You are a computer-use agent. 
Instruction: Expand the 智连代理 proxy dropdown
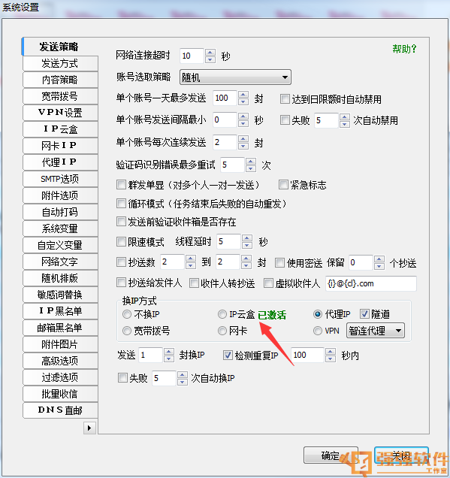click(x=376, y=331)
